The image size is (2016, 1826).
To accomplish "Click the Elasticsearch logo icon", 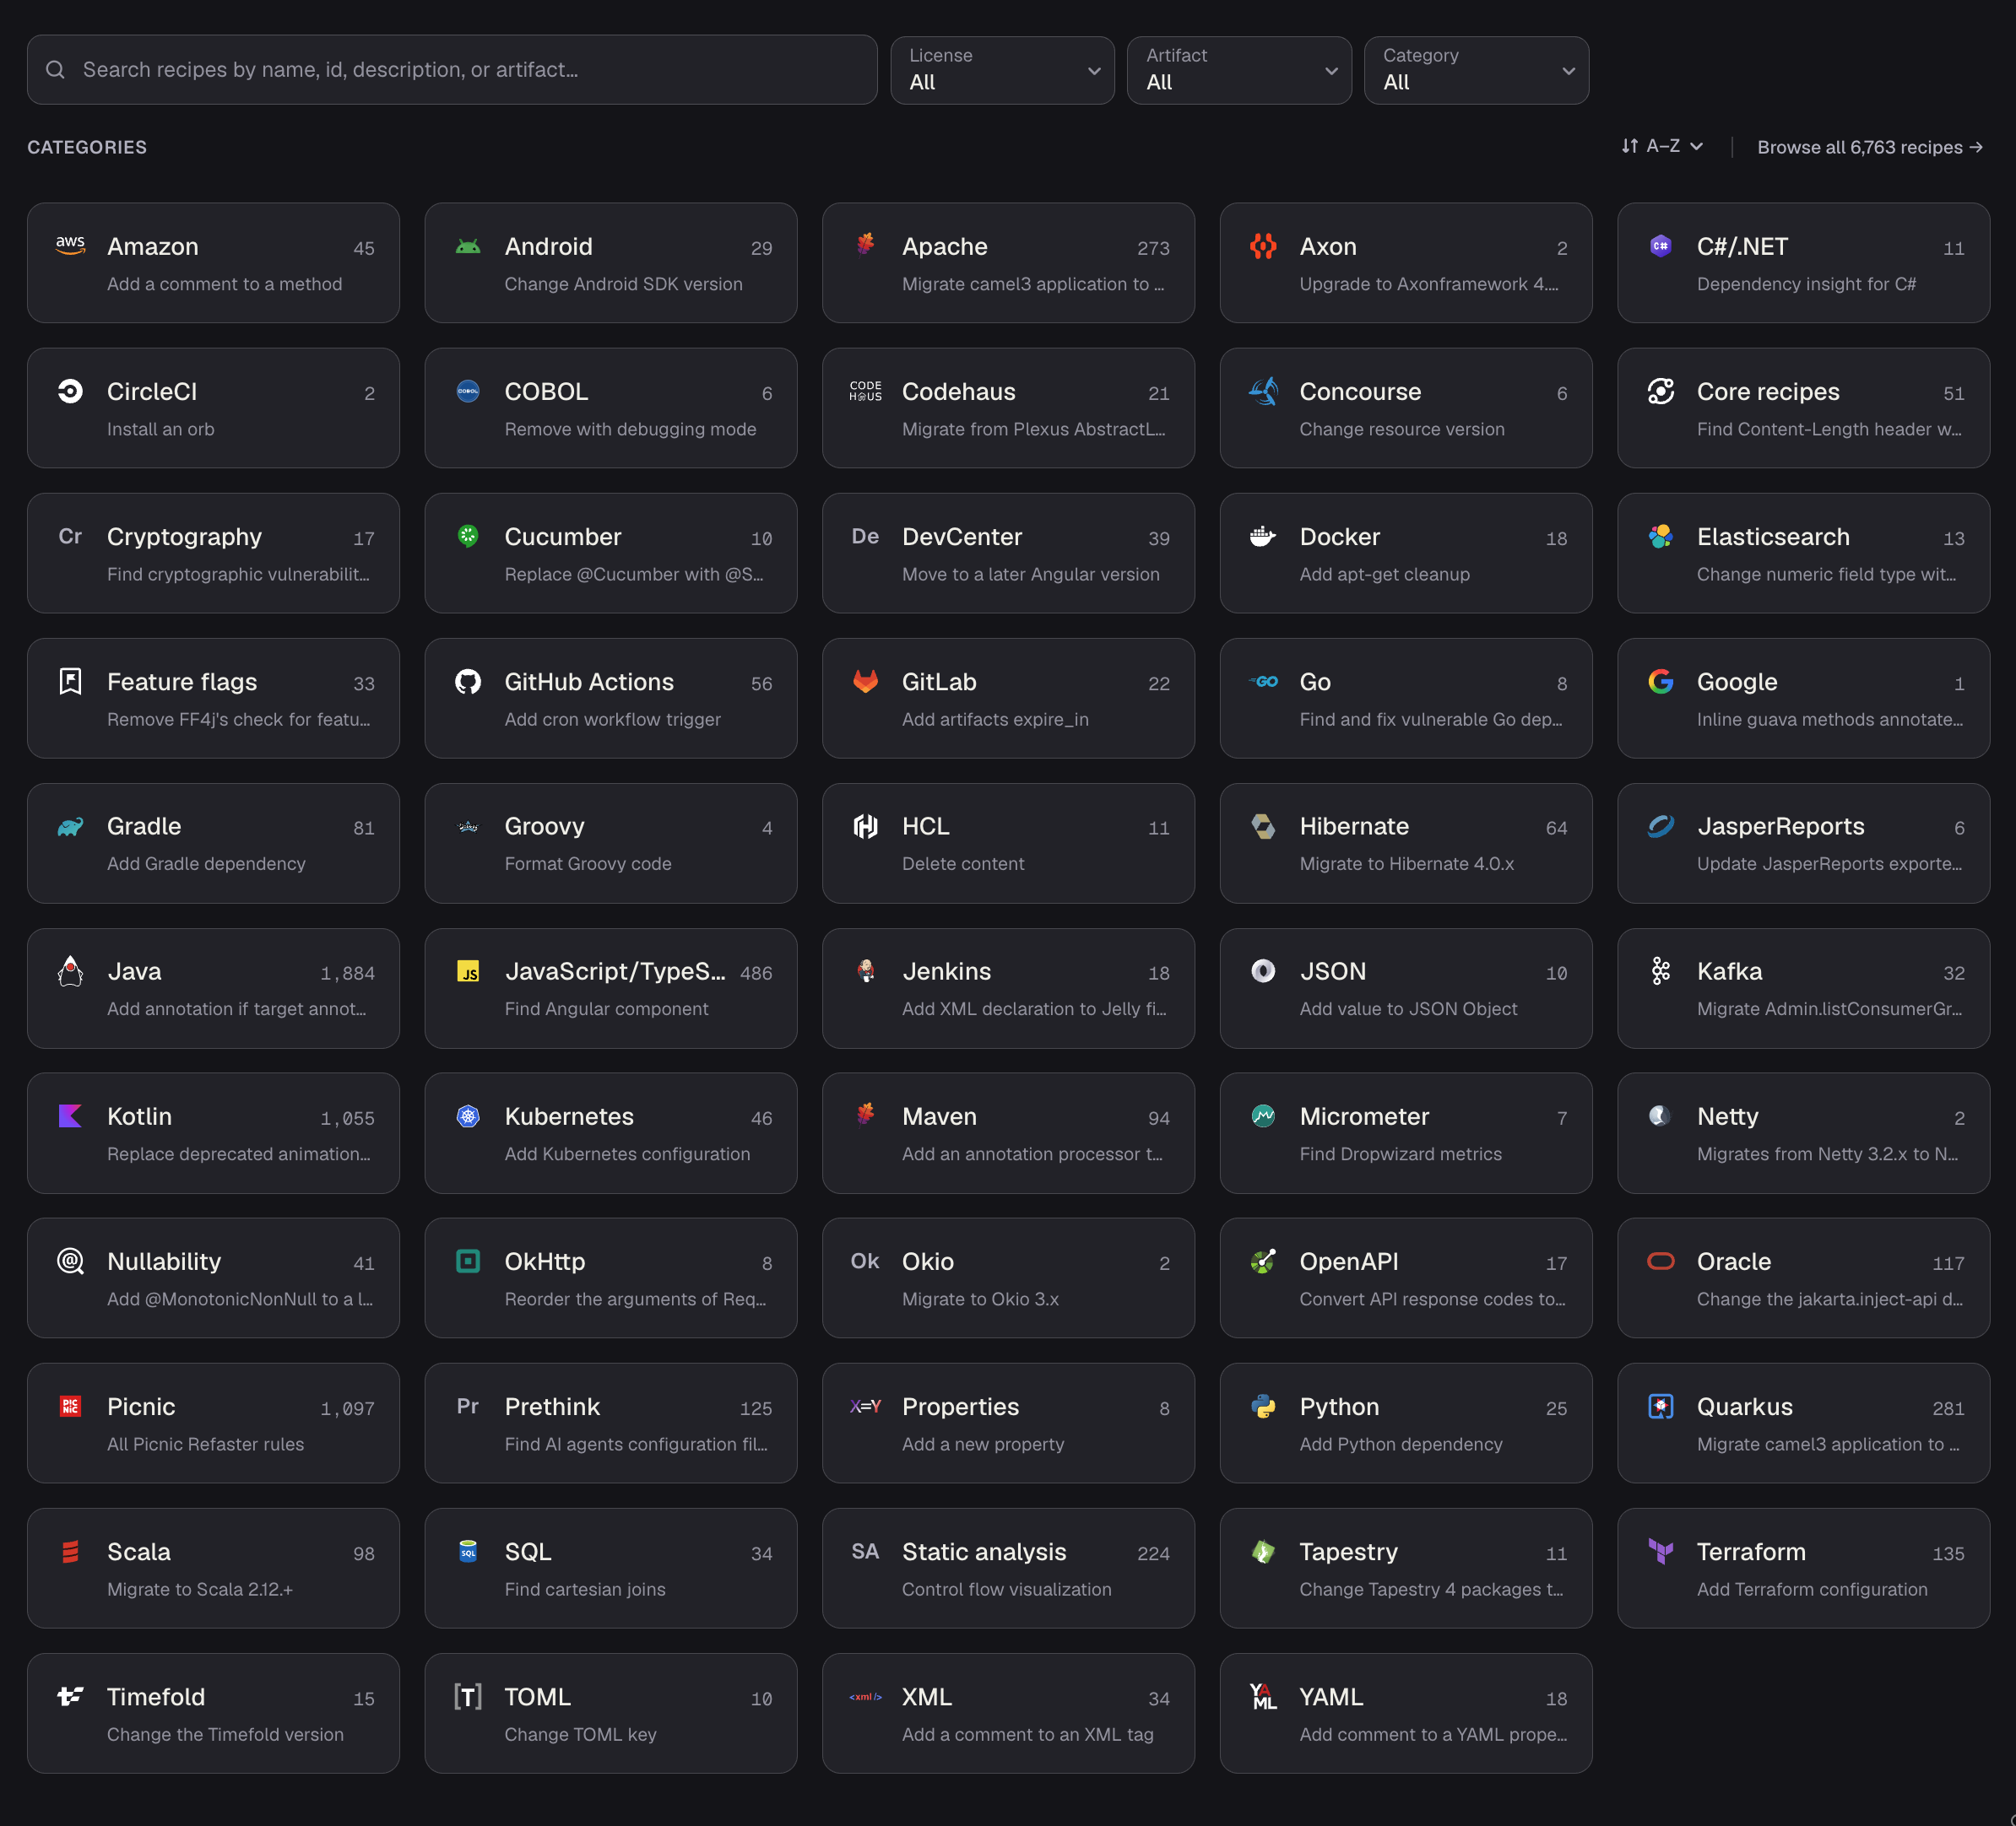I will pyautogui.click(x=1660, y=536).
